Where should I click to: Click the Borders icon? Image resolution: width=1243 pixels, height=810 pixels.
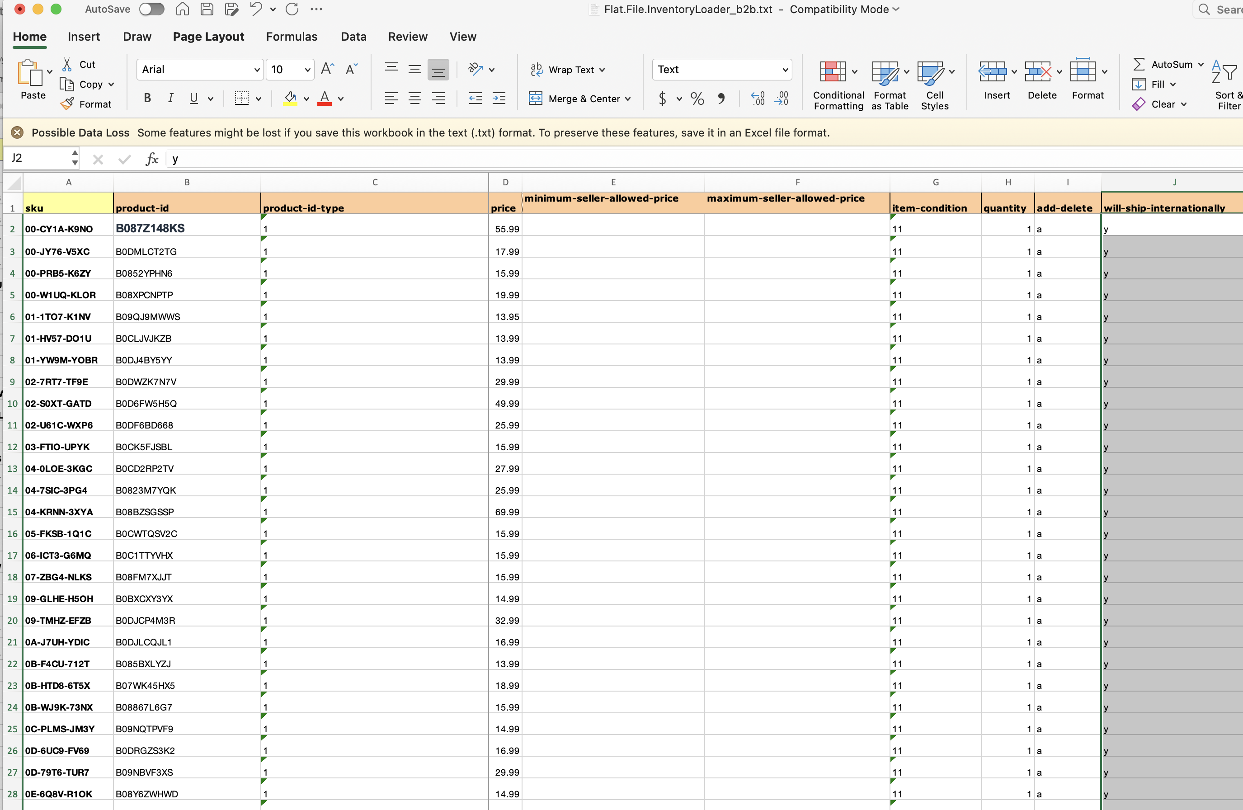pos(241,98)
